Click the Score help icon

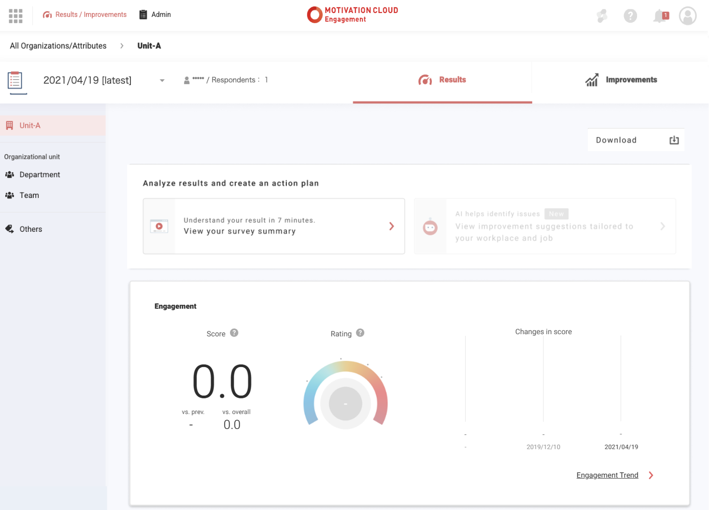(234, 333)
